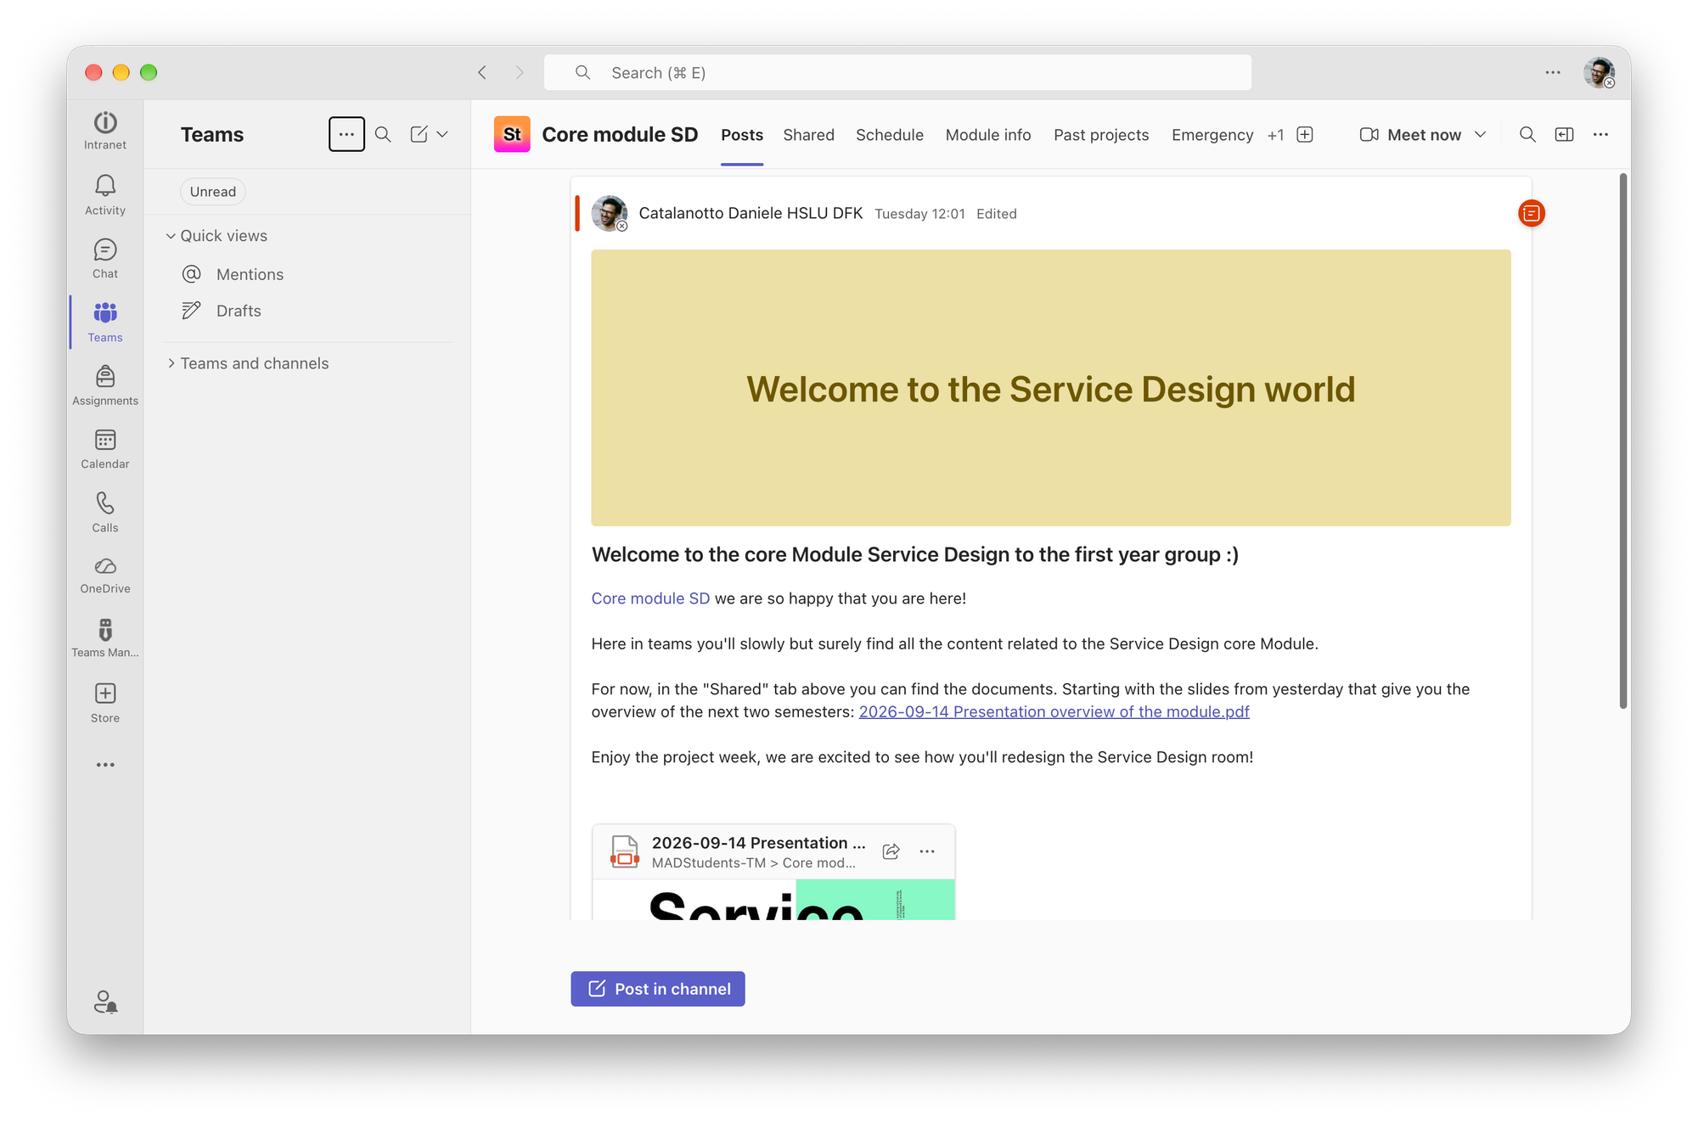Show the hidden +1 tab overflow
Image resolution: width=1698 pixels, height=1123 pixels.
pos(1275,135)
